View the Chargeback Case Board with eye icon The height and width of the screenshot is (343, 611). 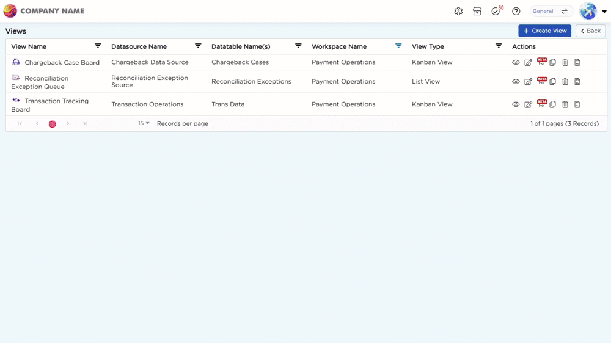[x=516, y=62]
